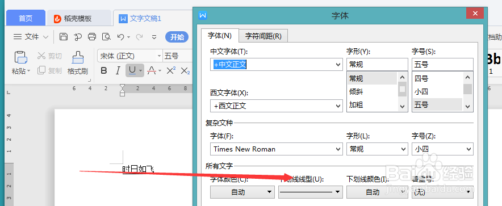Select 五号 in the font size list
The height and width of the screenshot is (206, 502).
pyautogui.click(x=437, y=104)
